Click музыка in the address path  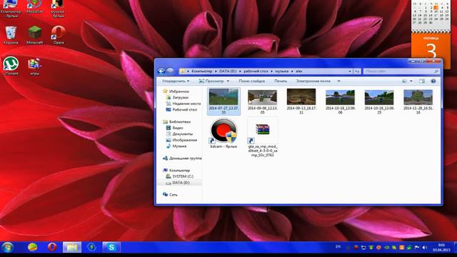[282, 71]
